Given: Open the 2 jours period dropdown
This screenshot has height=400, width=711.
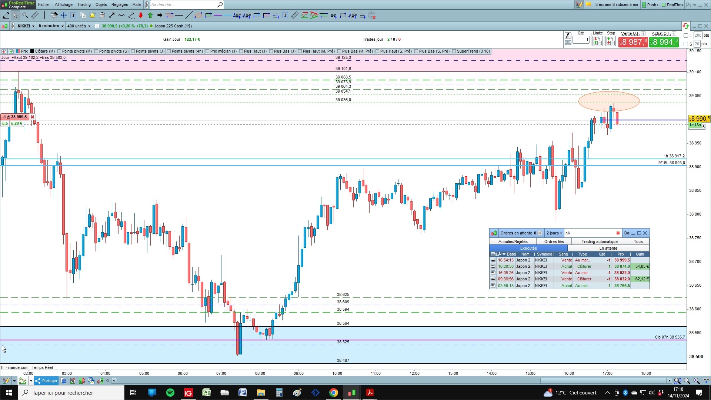Looking at the screenshot, I should point(554,233).
